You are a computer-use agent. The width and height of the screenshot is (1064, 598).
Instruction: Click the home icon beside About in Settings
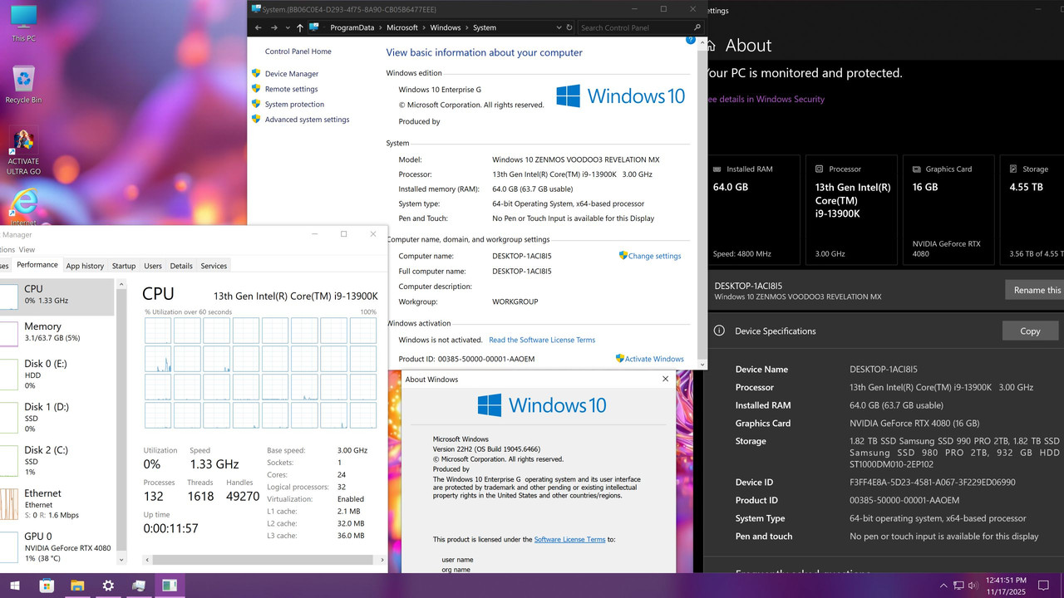coord(709,46)
